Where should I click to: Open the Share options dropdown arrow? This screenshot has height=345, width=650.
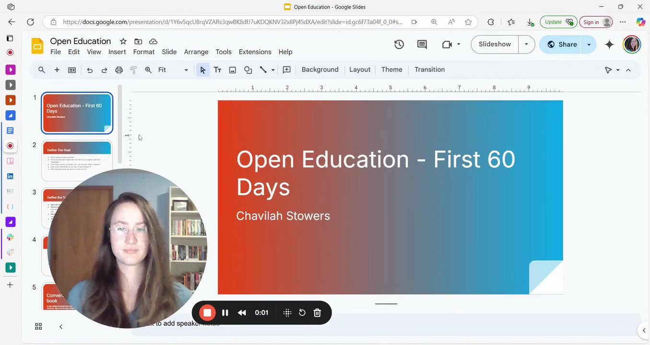pos(589,45)
